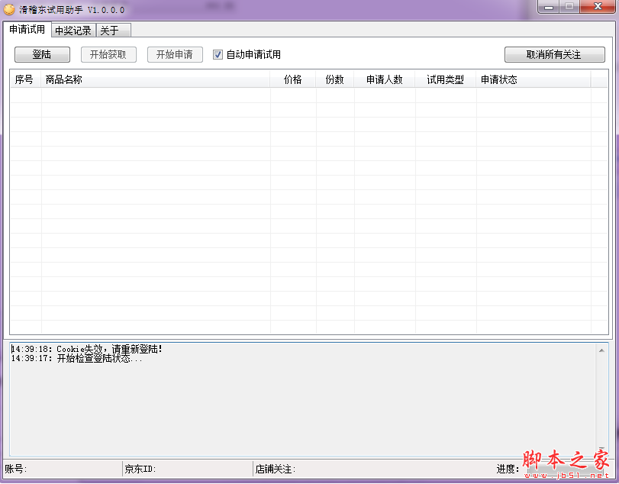This screenshot has width=619, height=484.
Task: Open the 关于 tab
Action: [111, 31]
